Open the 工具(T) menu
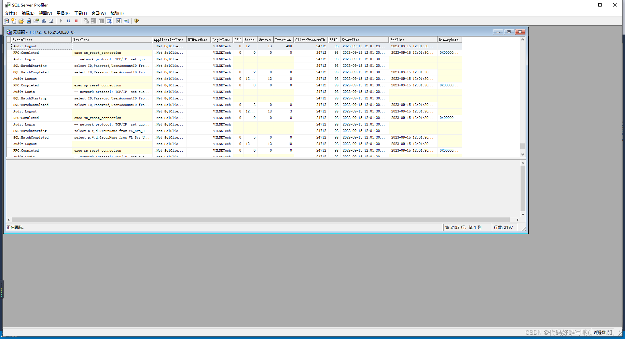The height and width of the screenshot is (339, 625). pos(80,13)
